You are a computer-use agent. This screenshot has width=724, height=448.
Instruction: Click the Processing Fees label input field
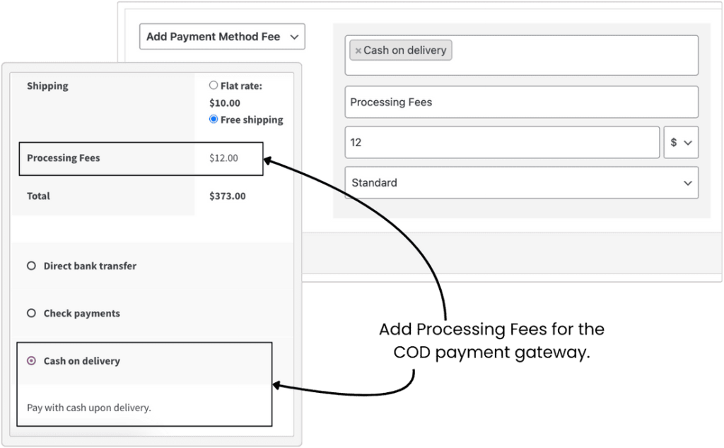click(x=521, y=102)
